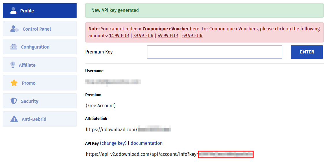Follow the 39.99 EUR voucher link

pyautogui.click(x=143, y=36)
